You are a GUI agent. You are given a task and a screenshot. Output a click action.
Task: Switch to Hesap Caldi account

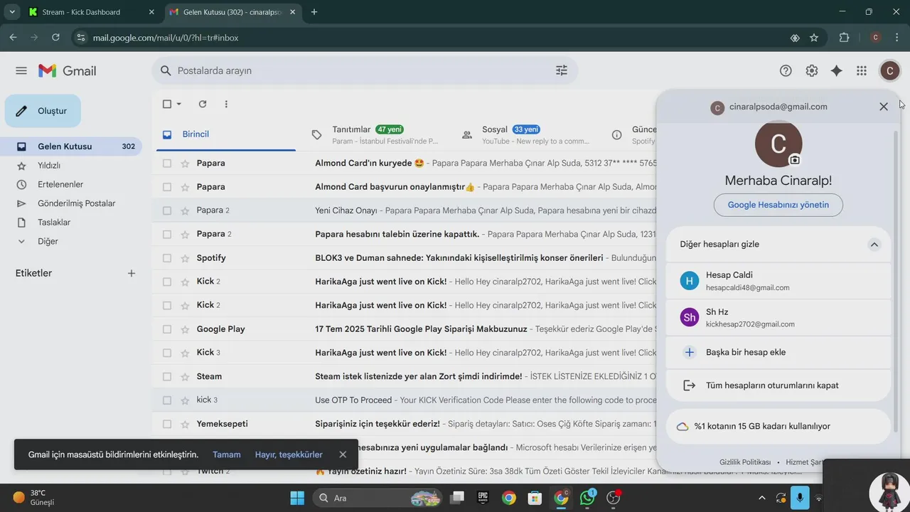(778, 281)
